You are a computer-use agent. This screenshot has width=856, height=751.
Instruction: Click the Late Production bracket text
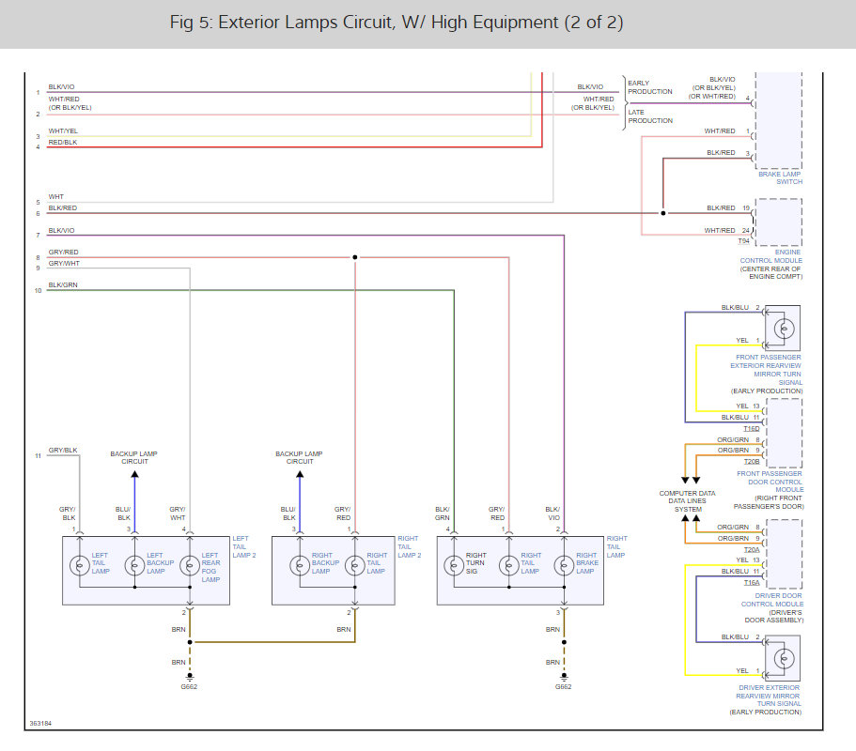(x=649, y=116)
